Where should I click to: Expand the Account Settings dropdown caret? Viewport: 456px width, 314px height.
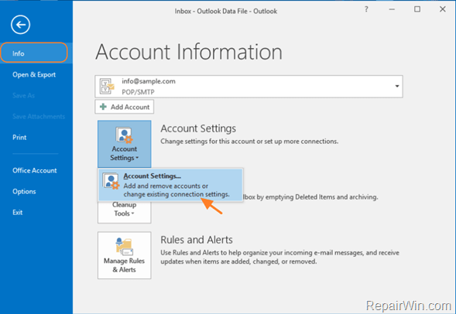pos(137,158)
